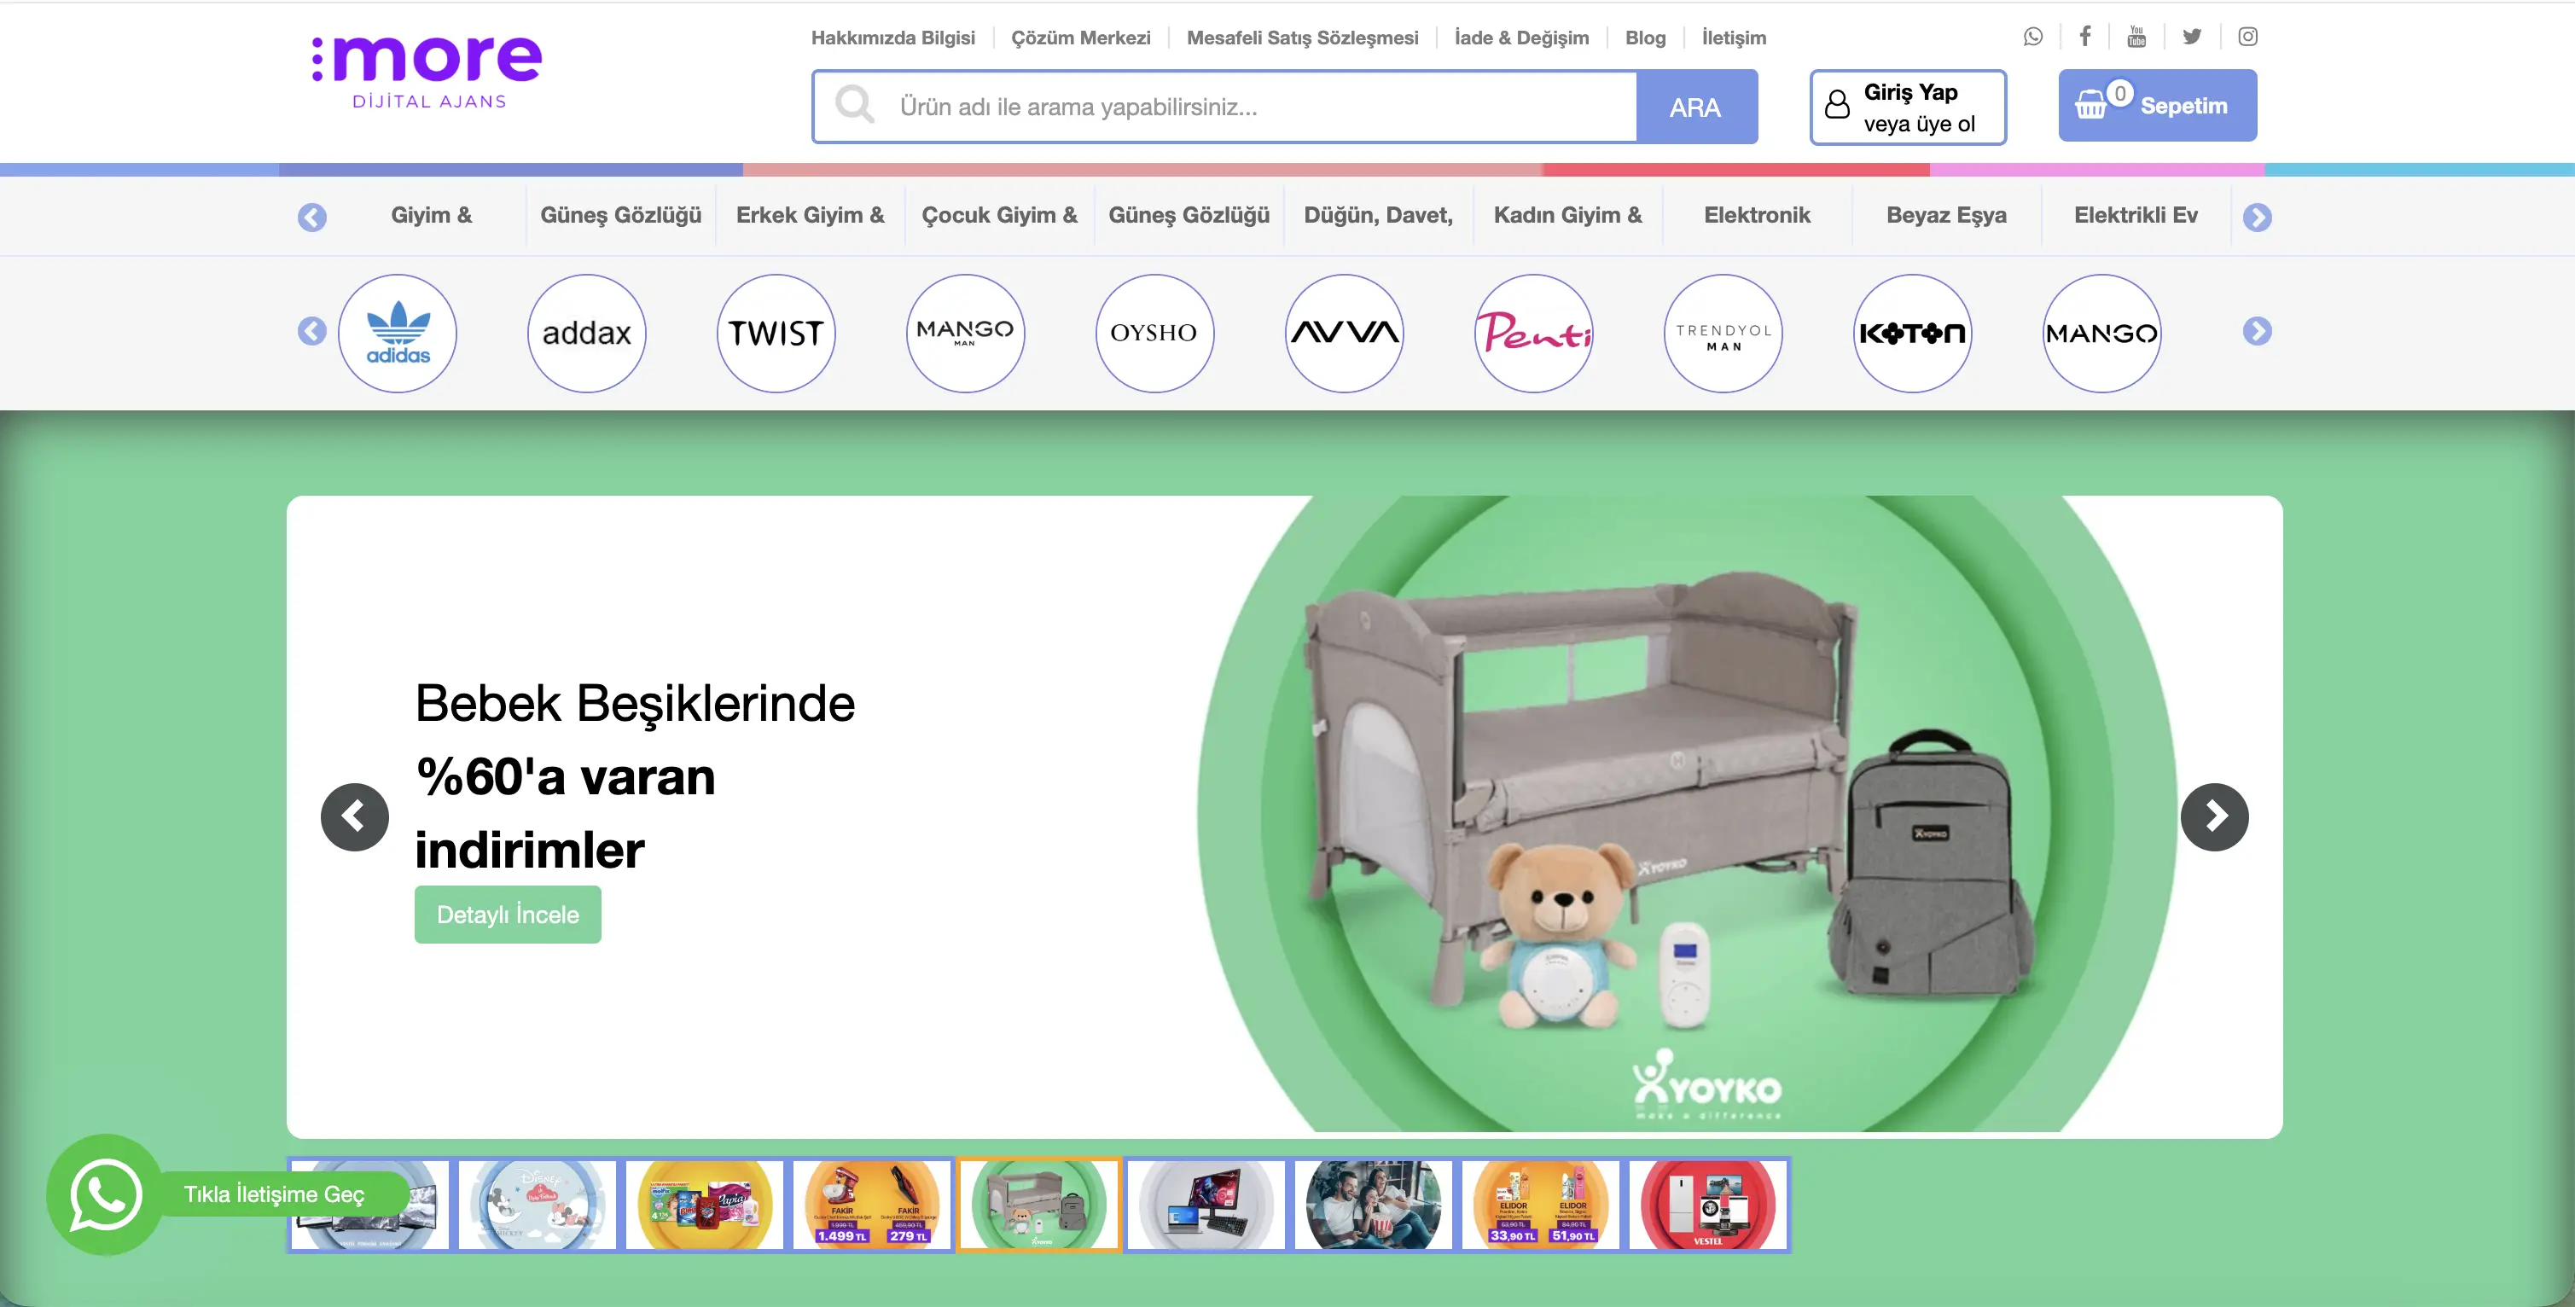2575x1307 pixels.
Task: Open the Twitter icon in the header
Action: click(x=2192, y=37)
